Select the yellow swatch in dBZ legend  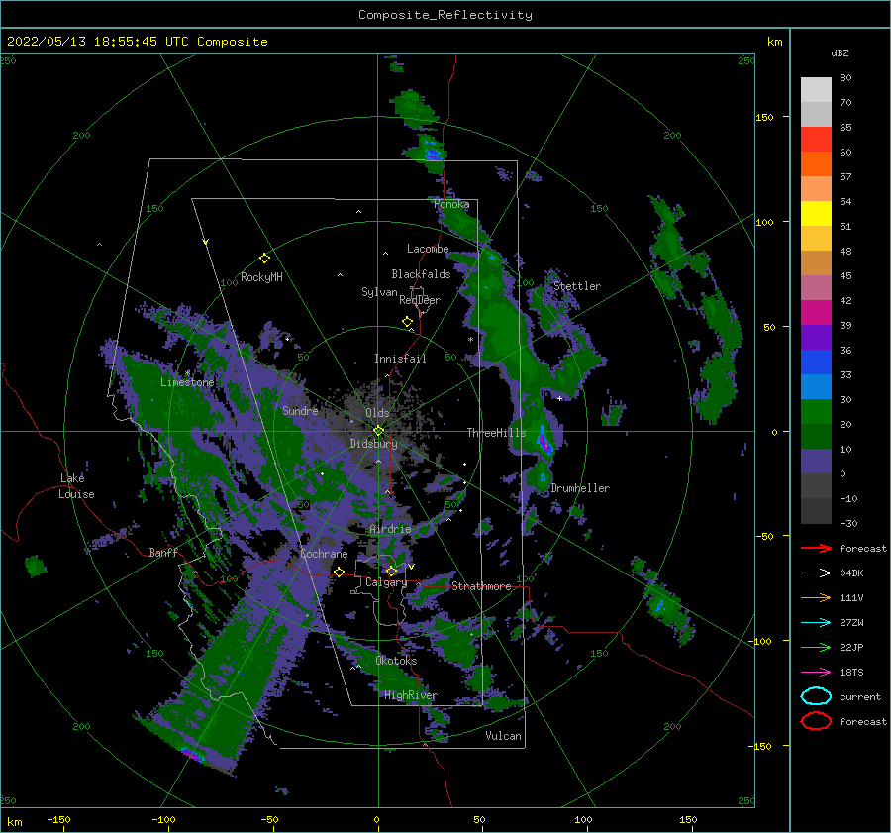click(x=816, y=214)
